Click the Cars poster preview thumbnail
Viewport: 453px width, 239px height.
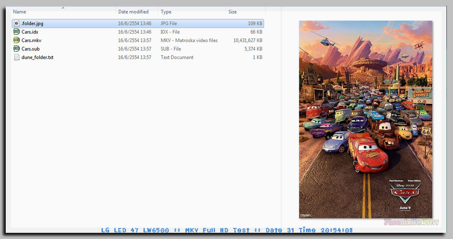coord(366,119)
